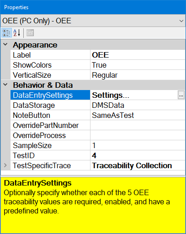Screen dimensions: 186x234
Task: Collapse the Appearance category
Action: (5, 44)
